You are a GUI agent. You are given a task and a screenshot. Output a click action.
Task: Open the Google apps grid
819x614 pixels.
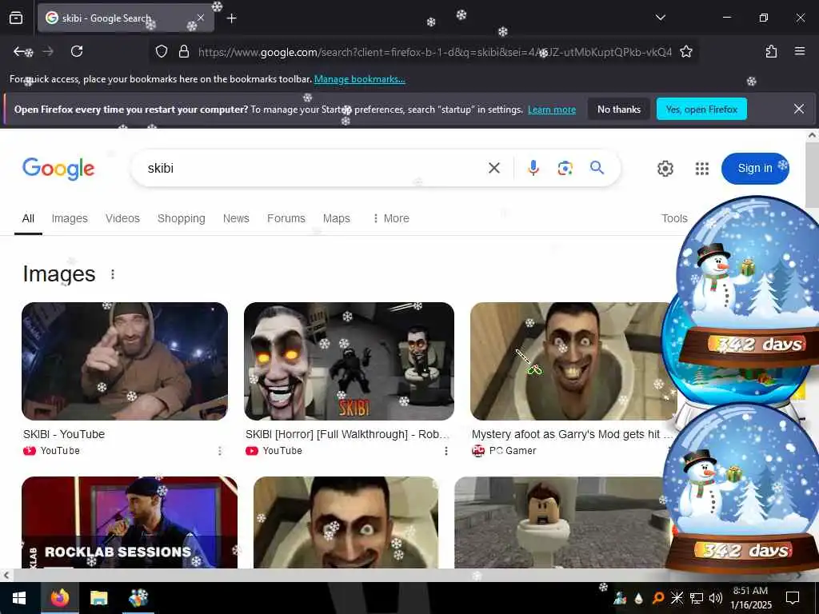(702, 169)
